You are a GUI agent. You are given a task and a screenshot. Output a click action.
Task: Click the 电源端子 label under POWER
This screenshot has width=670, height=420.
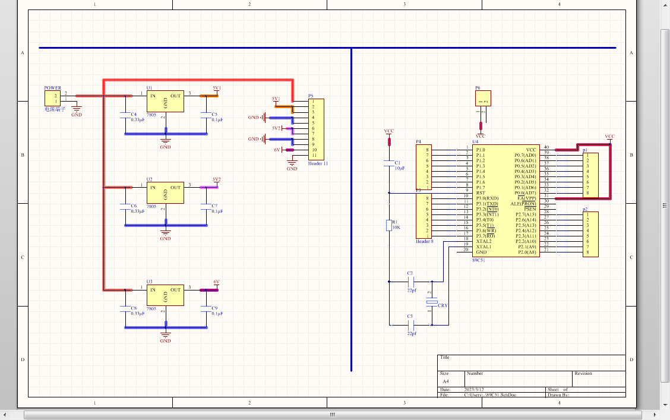[x=55, y=109]
